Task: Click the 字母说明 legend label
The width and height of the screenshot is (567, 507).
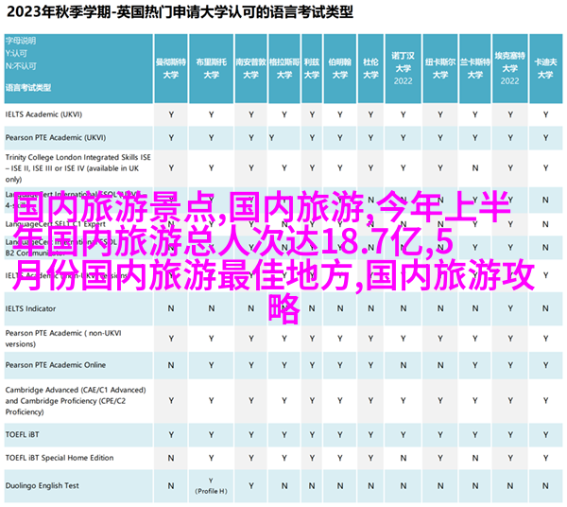Action: (x=21, y=41)
